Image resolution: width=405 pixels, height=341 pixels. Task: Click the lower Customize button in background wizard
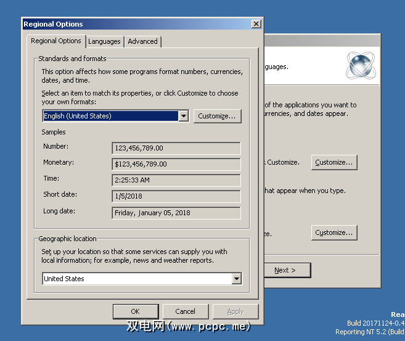click(x=334, y=232)
